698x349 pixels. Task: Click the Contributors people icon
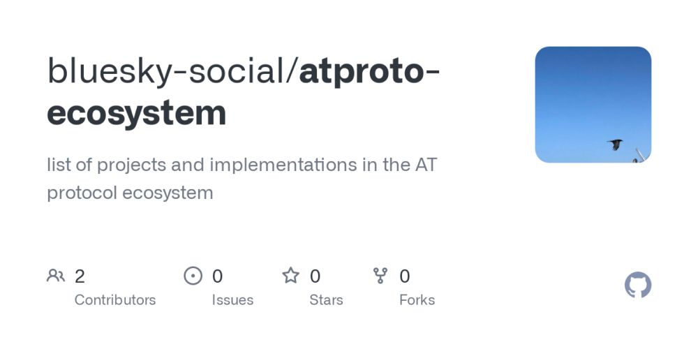click(x=56, y=276)
